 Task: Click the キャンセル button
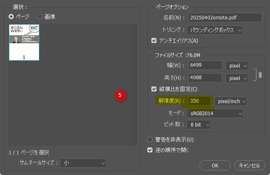pos(249,165)
